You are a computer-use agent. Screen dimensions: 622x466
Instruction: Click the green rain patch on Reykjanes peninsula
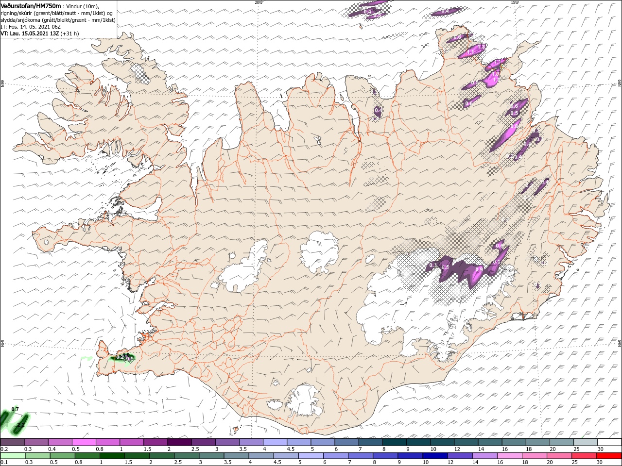[x=122, y=358]
